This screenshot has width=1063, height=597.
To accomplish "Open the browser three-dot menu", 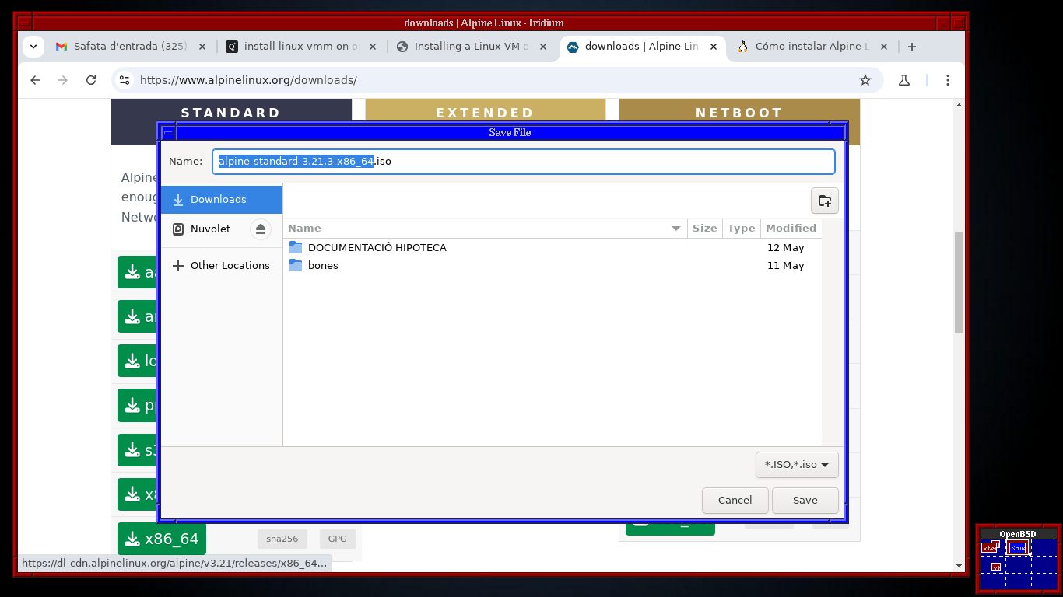I will [947, 80].
